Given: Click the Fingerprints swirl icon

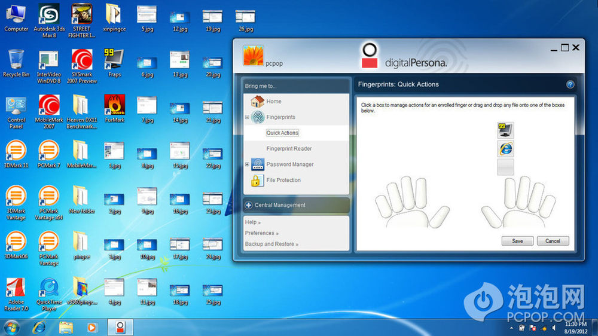Looking at the screenshot, I should [x=258, y=117].
